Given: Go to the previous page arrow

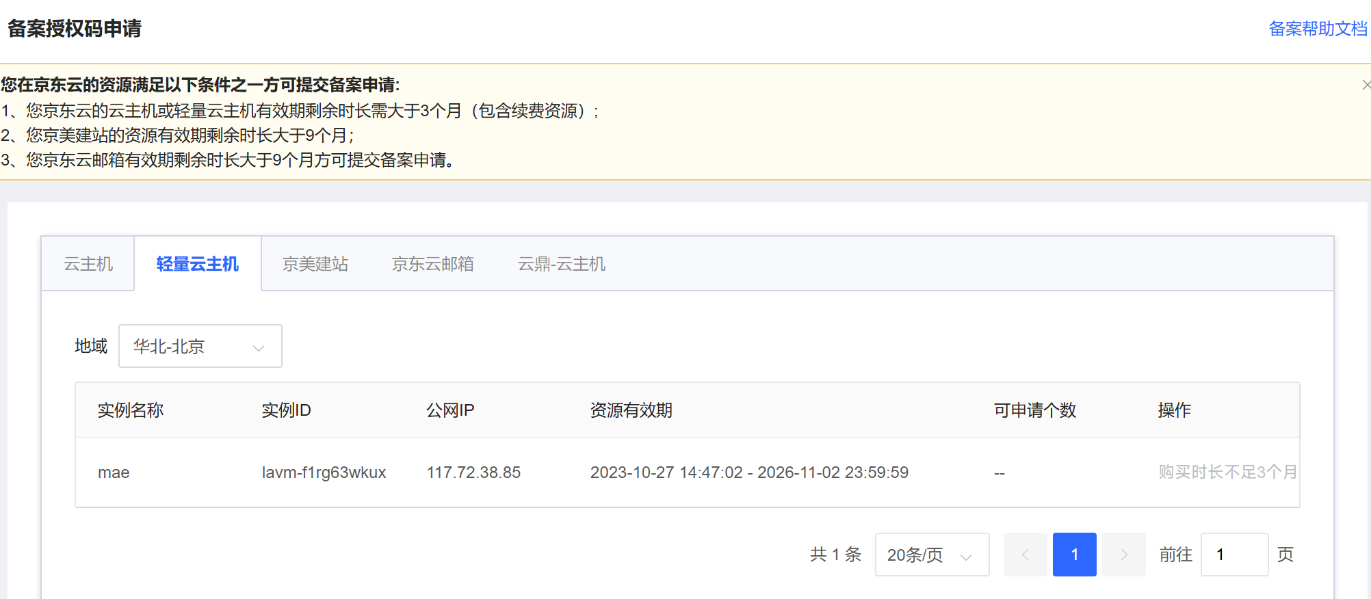Looking at the screenshot, I should click(x=1025, y=555).
